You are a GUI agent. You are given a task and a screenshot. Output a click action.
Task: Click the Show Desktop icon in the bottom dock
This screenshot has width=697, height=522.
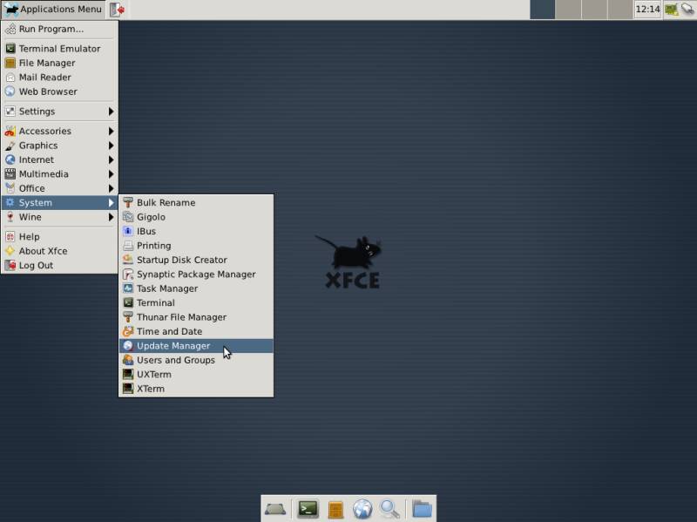coord(275,509)
